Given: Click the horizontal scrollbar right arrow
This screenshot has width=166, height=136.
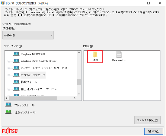Looking at the screenshot, I should point(75,98).
